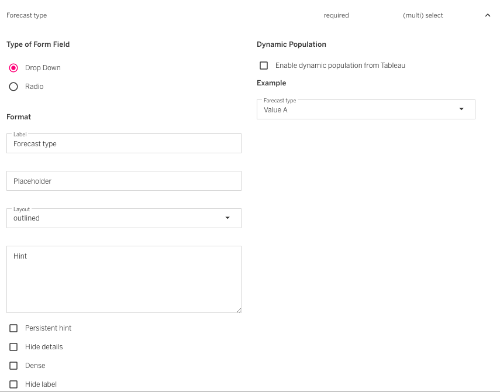This screenshot has width=500, height=392.
Task: Click the (multi) select header label
Action: [x=423, y=16]
